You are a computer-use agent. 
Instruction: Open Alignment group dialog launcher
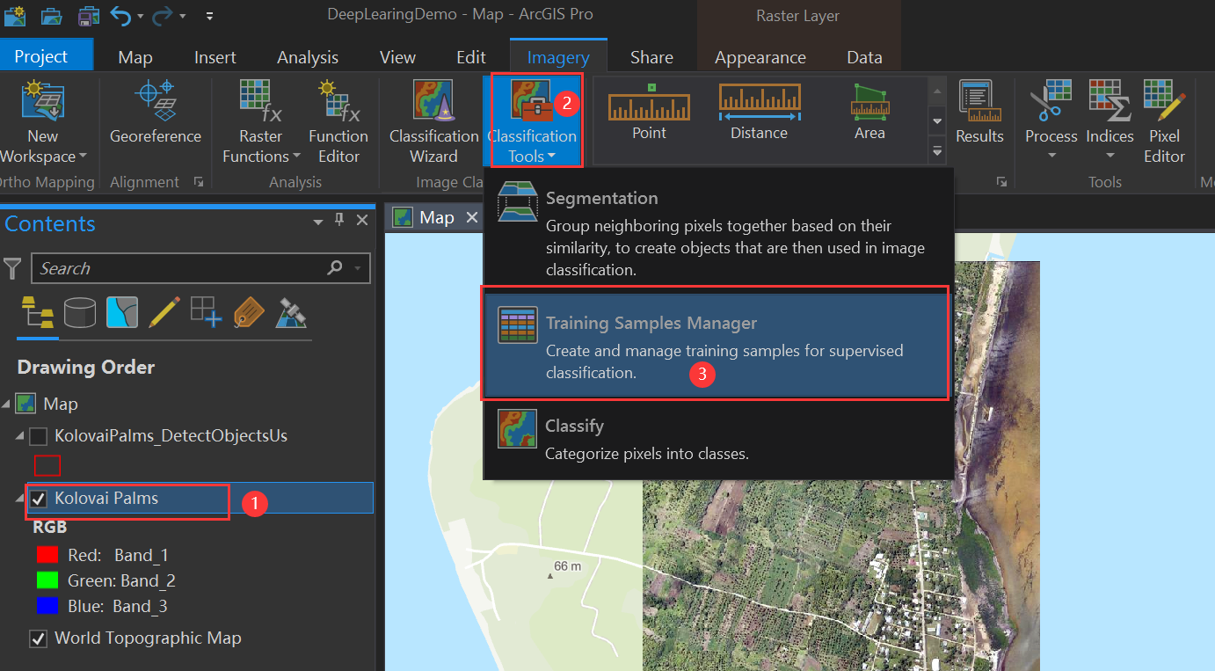[x=199, y=182]
